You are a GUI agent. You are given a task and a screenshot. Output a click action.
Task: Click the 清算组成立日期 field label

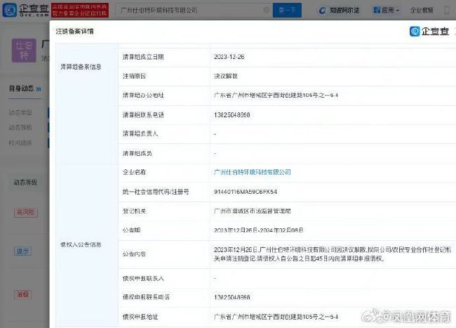(x=143, y=57)
